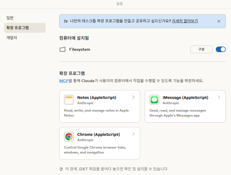Image resolution: width=231 pixels, height=175 pixels.
Task: Click the 구성 button for Filesystem
Action: [x=201, y=49]
